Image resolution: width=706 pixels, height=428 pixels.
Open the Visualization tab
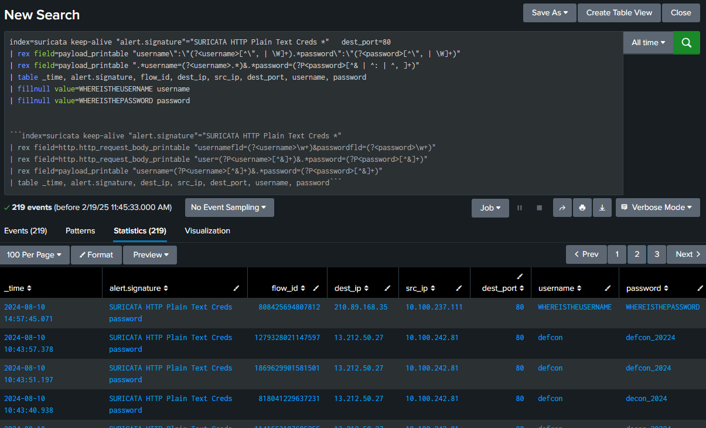tap(207, 231)
